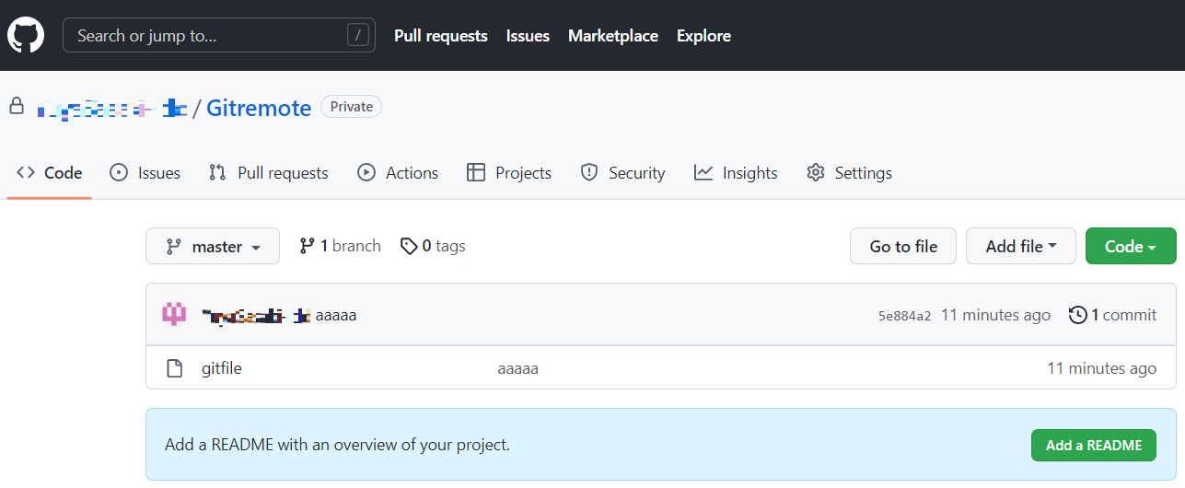Focus the Search or jump to field
1185x488 pixels.
click(x=219, y=36)
